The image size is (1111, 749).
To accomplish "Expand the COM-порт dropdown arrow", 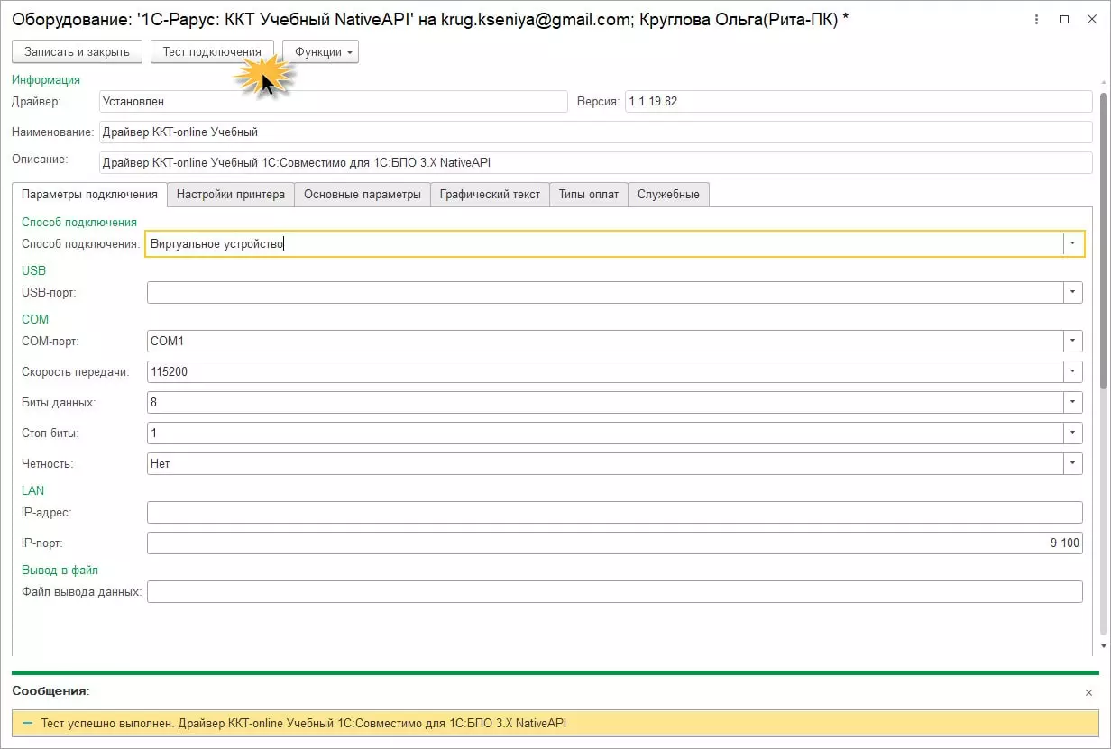I will [x=1072, y=341].
